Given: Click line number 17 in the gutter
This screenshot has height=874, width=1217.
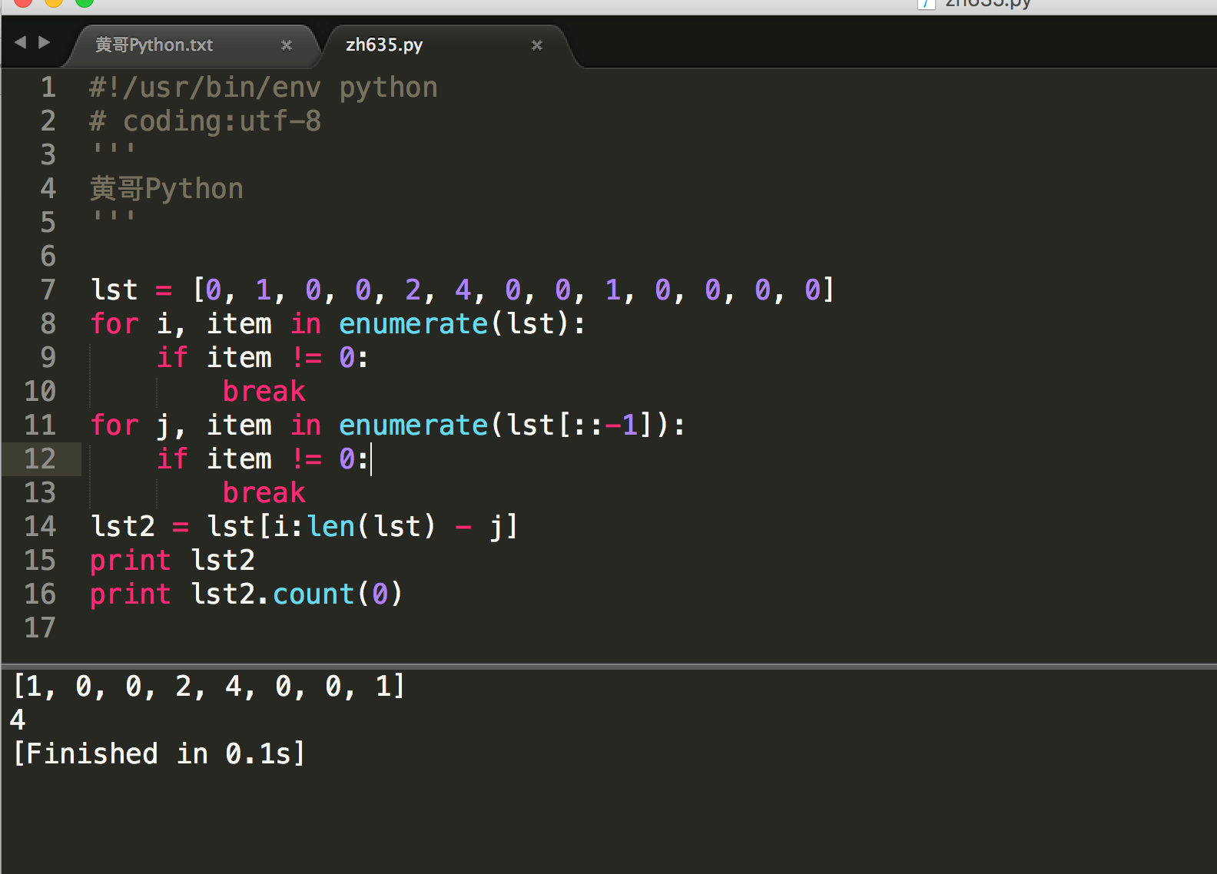Looking at the screenshot, I should pyautogui.click(x=40, y=627).
